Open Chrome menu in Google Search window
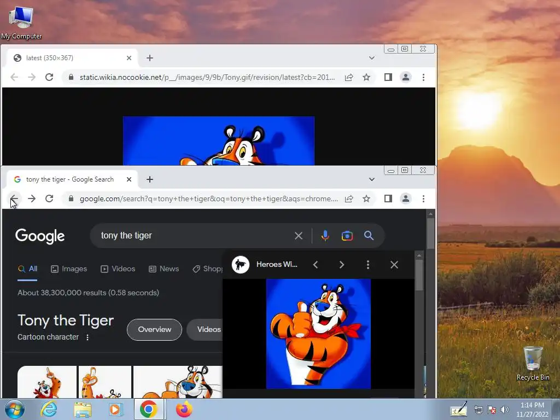Screen dimensions: 560x420 (x=424, y=199)
